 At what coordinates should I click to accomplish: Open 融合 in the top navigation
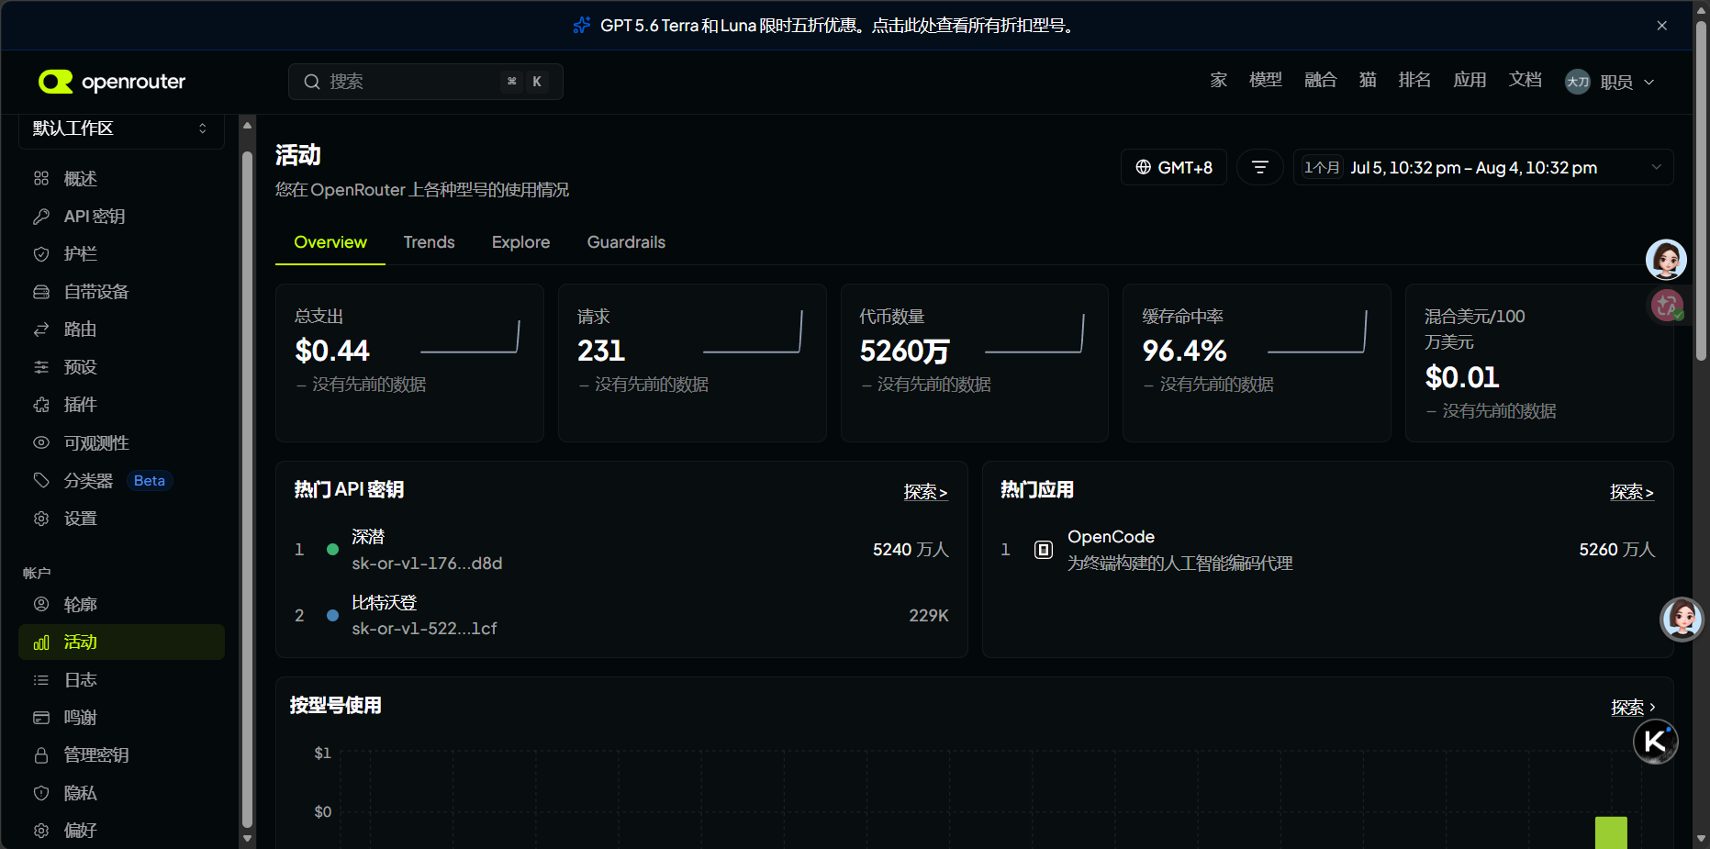click(1321, 81)
